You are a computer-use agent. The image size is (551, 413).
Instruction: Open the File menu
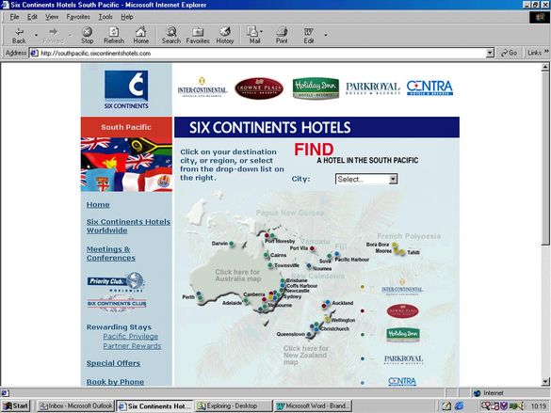[x=14, y=17]
